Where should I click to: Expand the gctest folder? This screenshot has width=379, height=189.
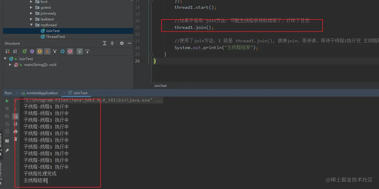[x=31, y=8]
